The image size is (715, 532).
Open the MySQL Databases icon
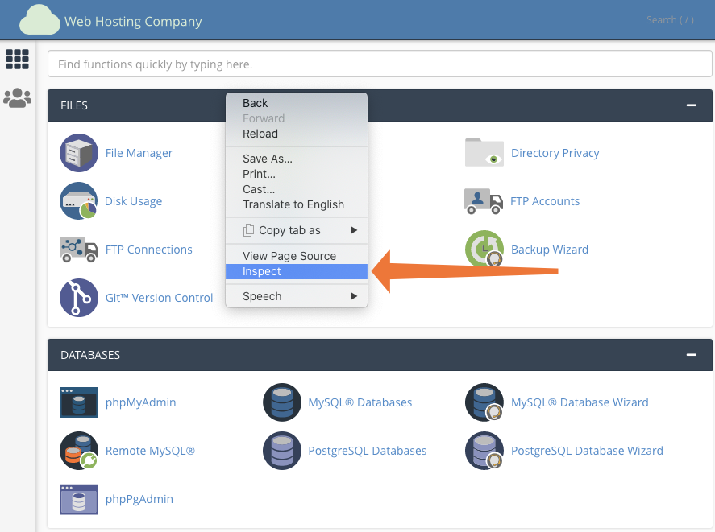tap(282, 402)
